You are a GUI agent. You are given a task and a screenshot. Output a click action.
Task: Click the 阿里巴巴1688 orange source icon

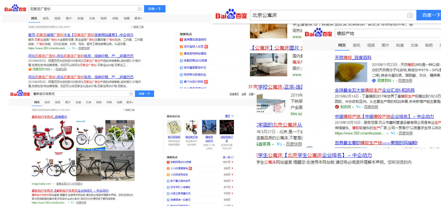coord(30,70)
